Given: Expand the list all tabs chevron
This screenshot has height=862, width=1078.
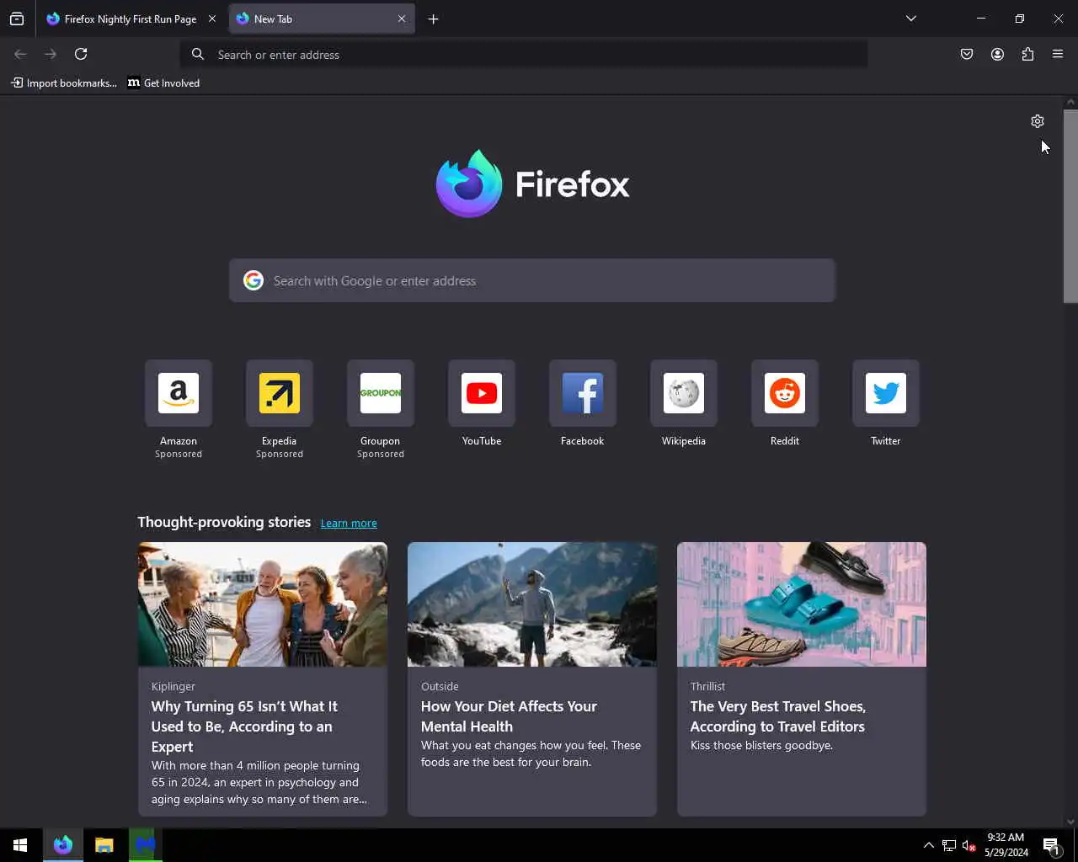Looking at the screenshot, I should click(911, 19).
